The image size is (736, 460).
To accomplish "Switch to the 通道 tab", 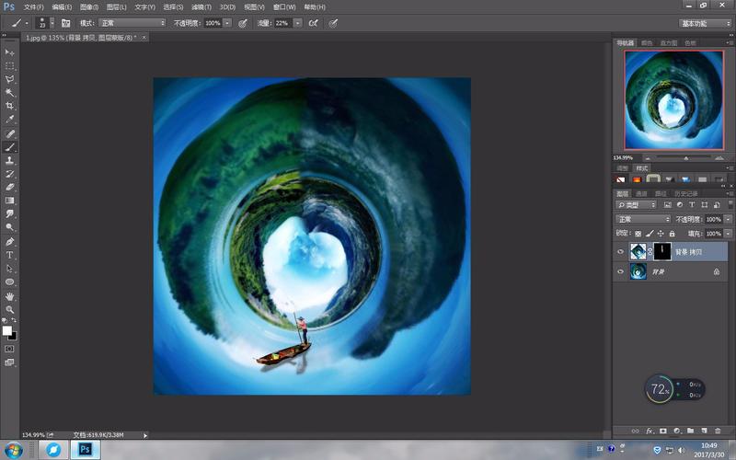I will point(641,193).
